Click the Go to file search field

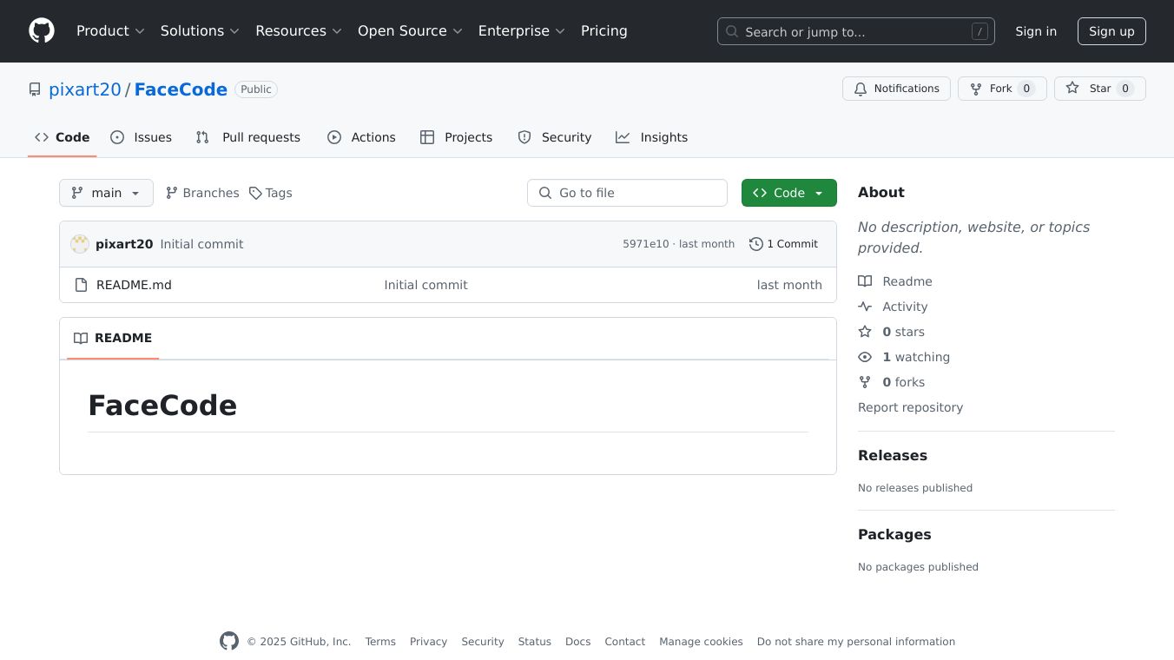coord(627,193)
